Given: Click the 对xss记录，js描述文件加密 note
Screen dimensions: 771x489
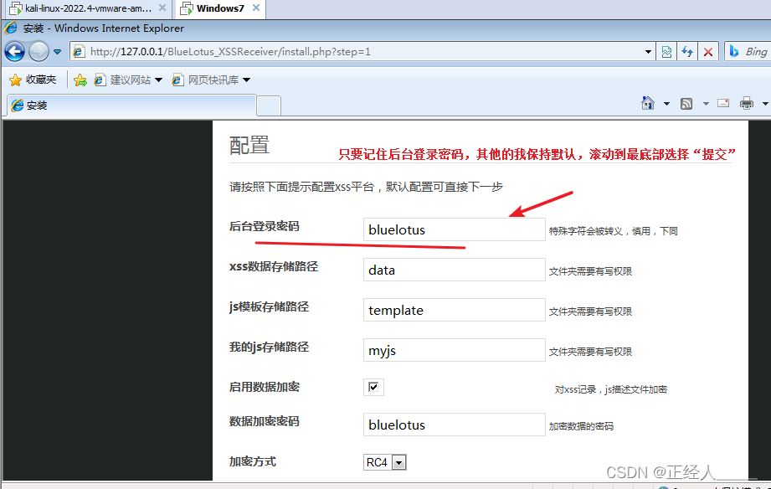Looking at the screenshot, I should click(611, 389).
